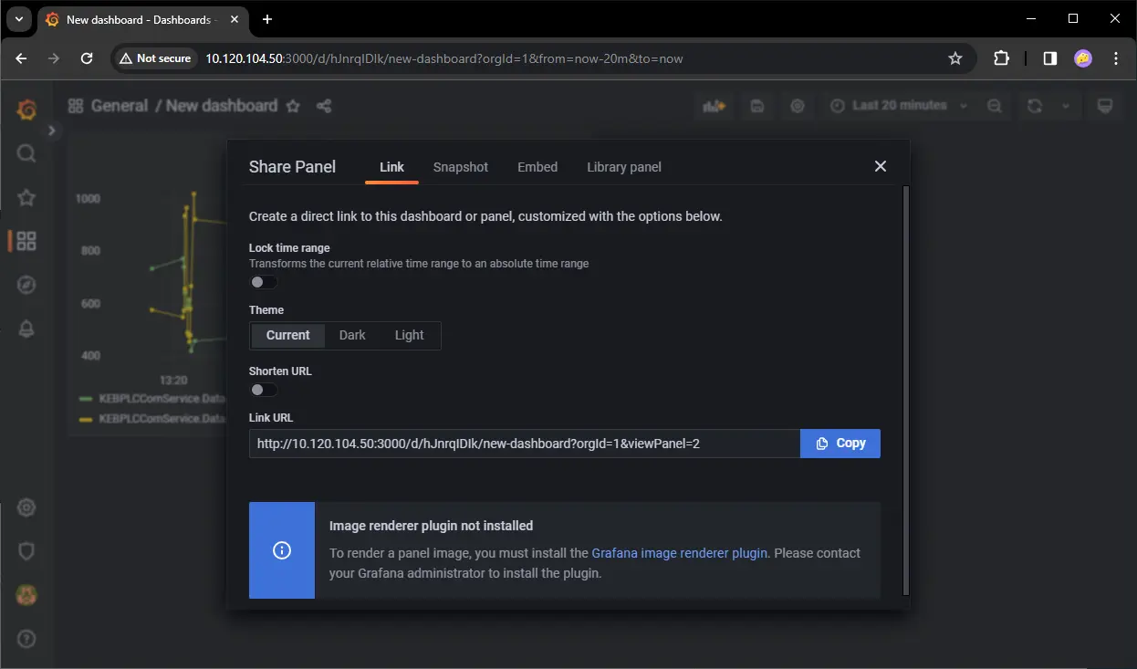Turn on the Shorten URL switch
1137x669 pixels.
point(264,390)
